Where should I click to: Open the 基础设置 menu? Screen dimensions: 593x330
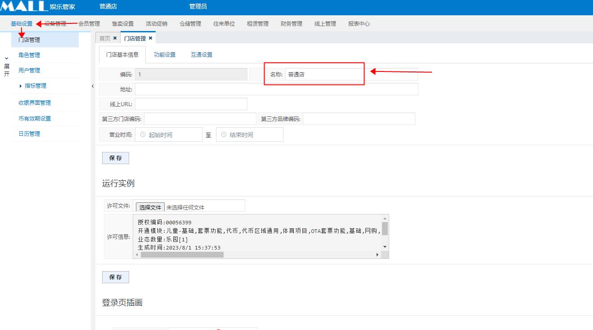point(22,24)
